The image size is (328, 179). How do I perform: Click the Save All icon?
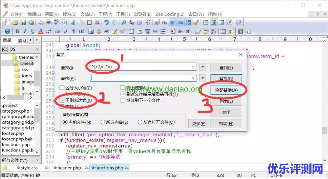click(31, 23)
